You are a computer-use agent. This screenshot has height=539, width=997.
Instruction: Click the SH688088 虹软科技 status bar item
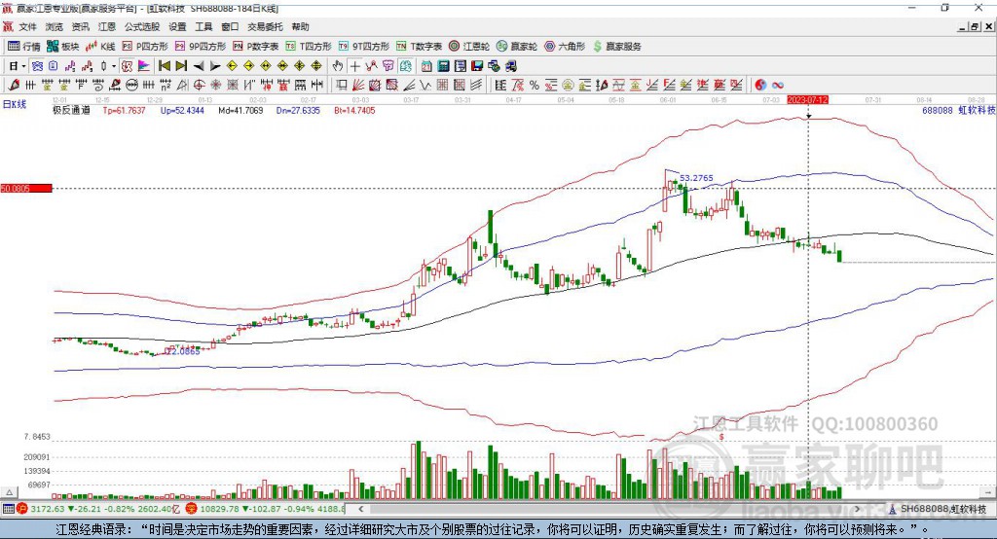click(x=938, y=509)
